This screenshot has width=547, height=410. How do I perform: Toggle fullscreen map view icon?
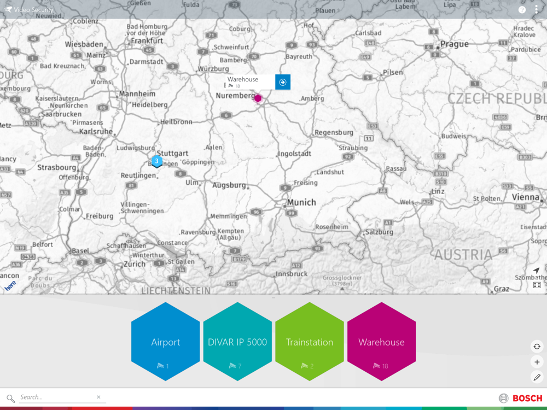click(x=537, y=285)
